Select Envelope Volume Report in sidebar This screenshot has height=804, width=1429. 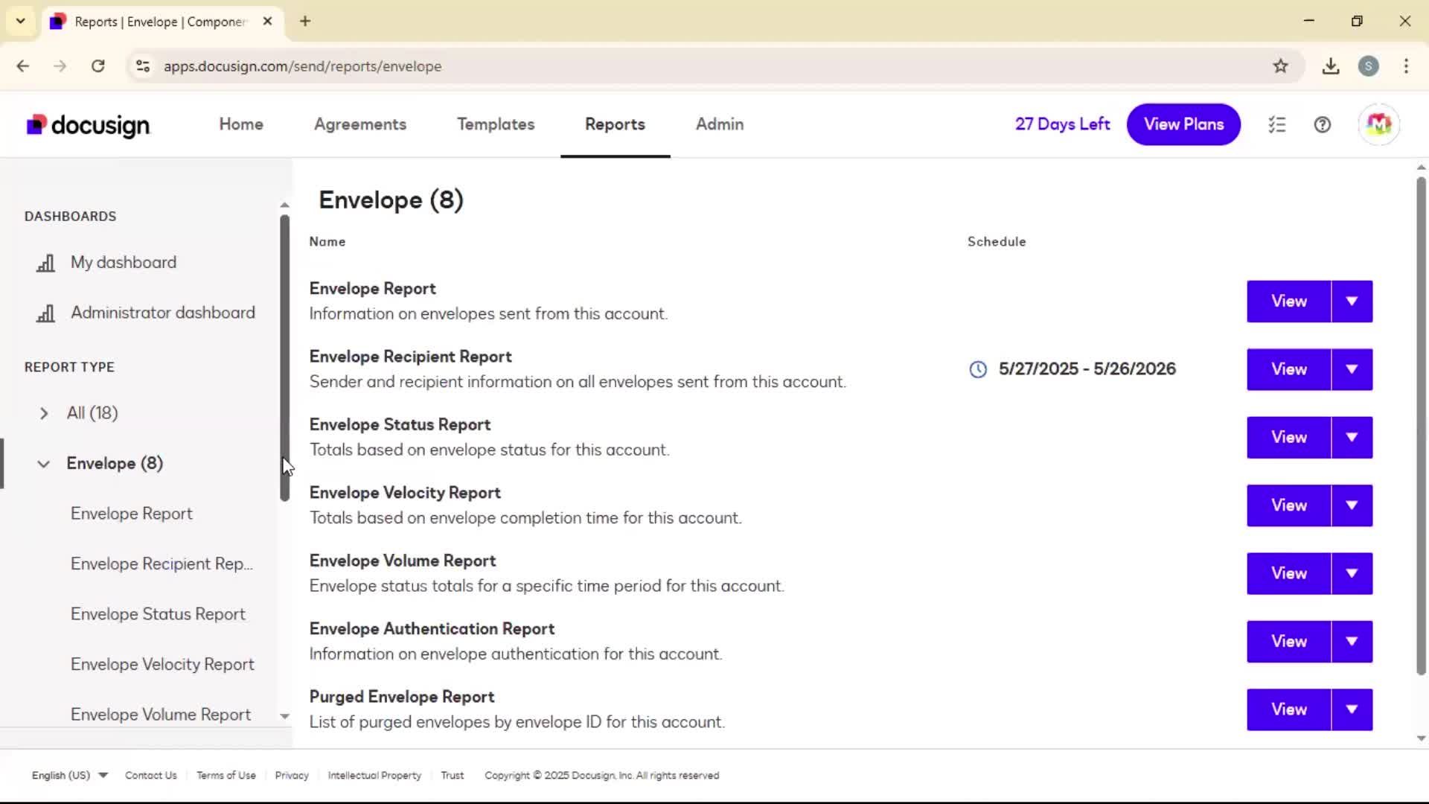[x=161, y=715]
